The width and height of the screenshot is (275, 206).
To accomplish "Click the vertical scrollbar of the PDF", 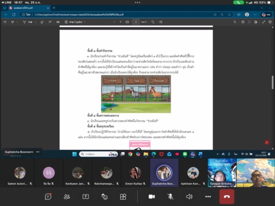I will pyautogui.click(x=272, y=82).
